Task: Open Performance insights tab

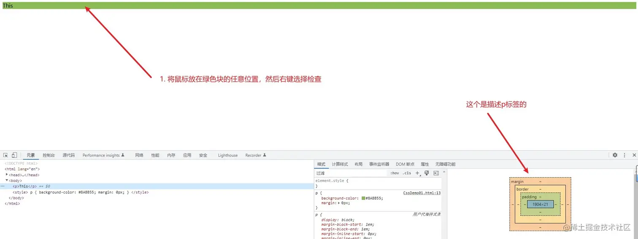Action: [103, 155]
